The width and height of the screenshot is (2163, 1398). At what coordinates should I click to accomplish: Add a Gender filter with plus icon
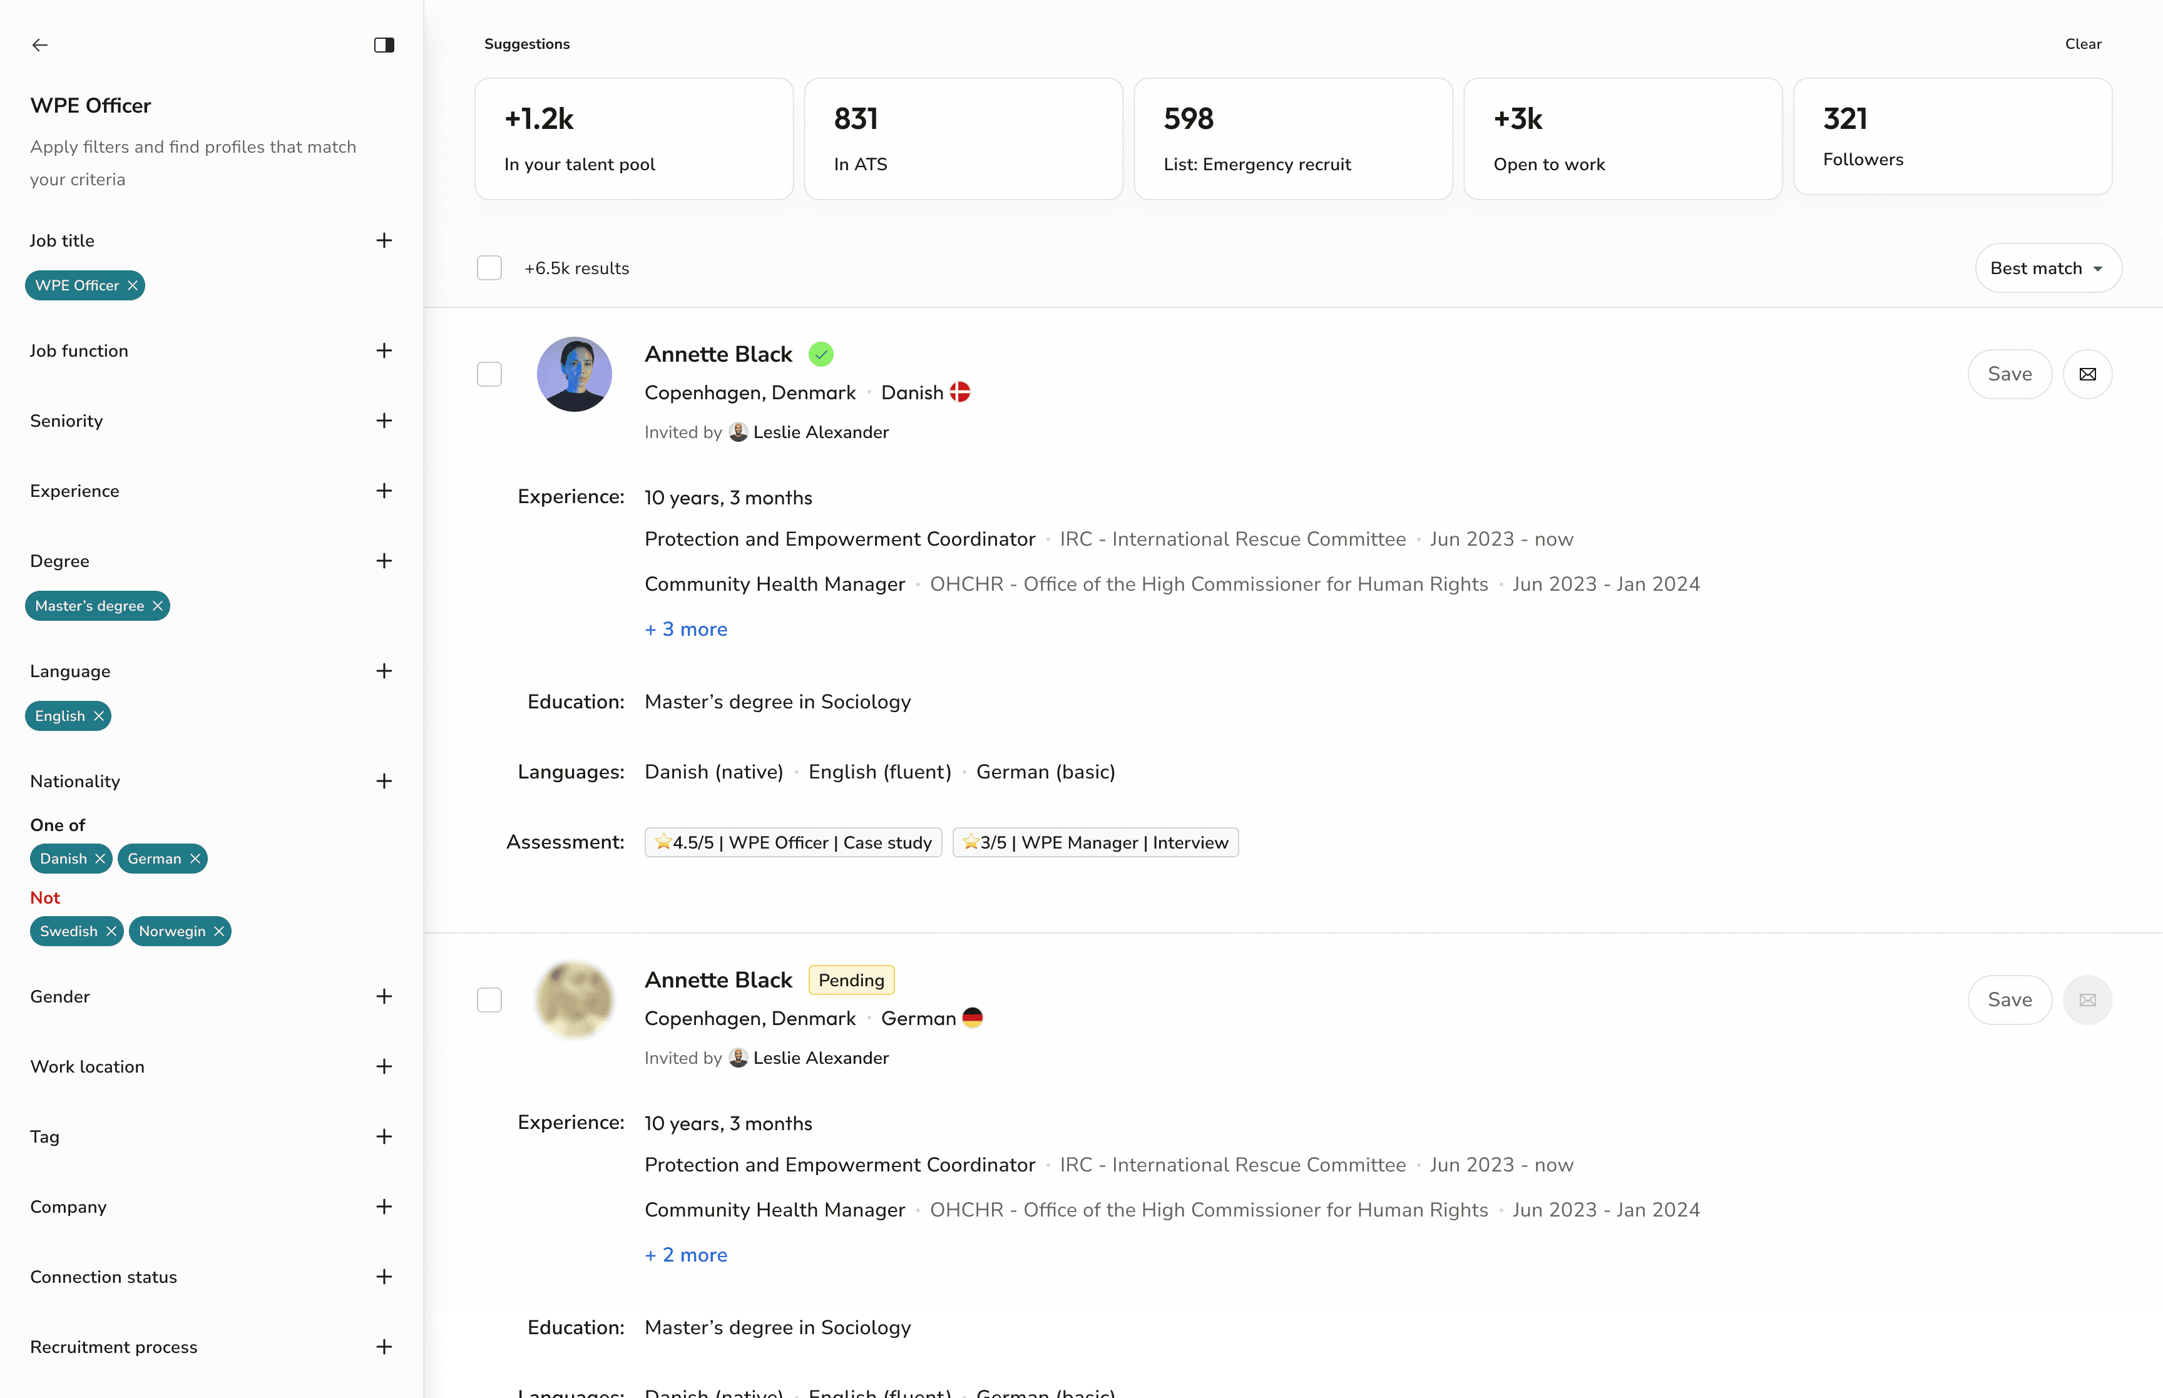(384, 997)
